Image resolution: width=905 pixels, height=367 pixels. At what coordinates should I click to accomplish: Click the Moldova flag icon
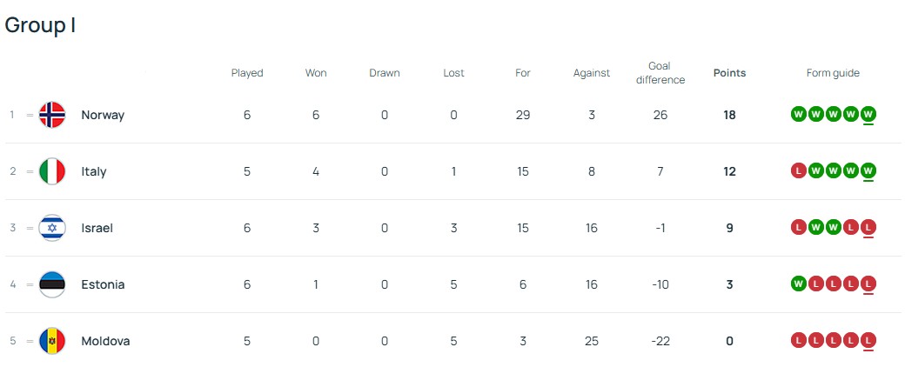[x=52, y=341]
